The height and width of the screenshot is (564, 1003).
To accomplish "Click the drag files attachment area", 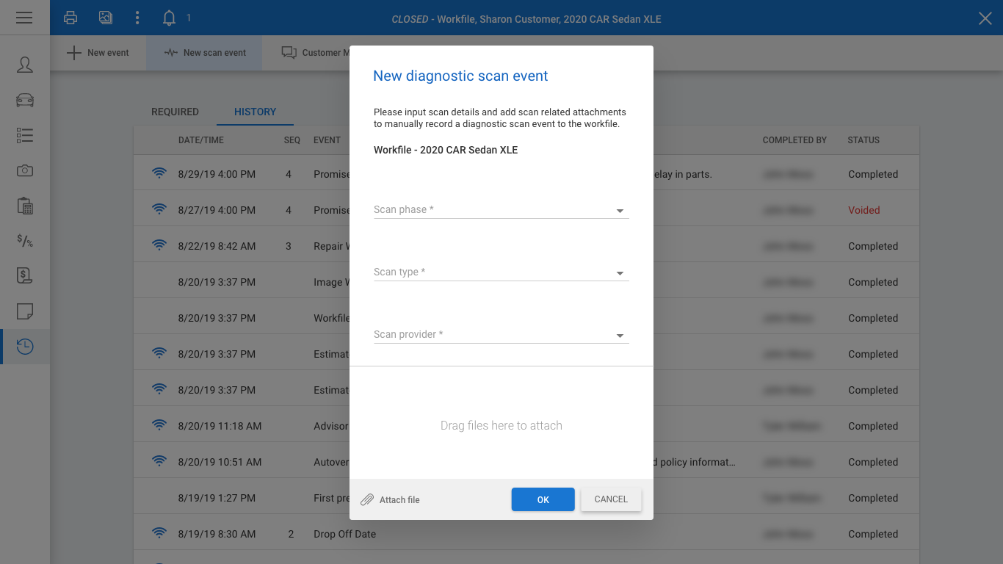I will click(x=501, y=425).
